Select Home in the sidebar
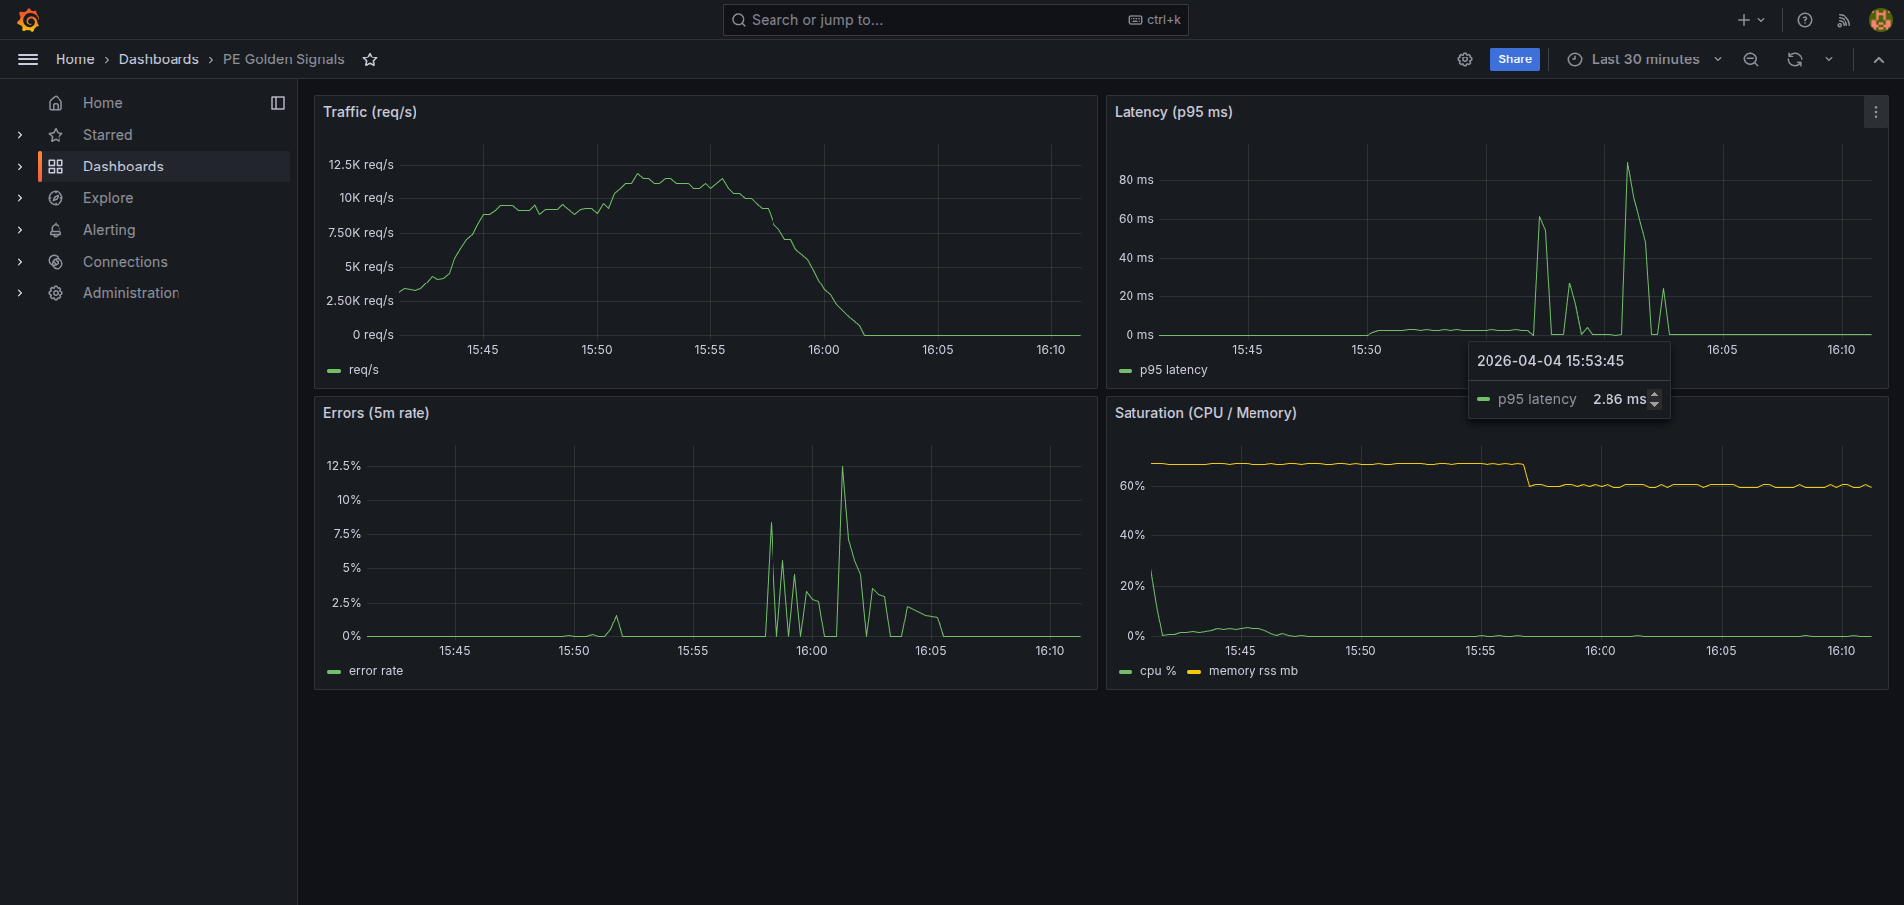This screenshot has height=905, width=1904. tap(103, 103)
